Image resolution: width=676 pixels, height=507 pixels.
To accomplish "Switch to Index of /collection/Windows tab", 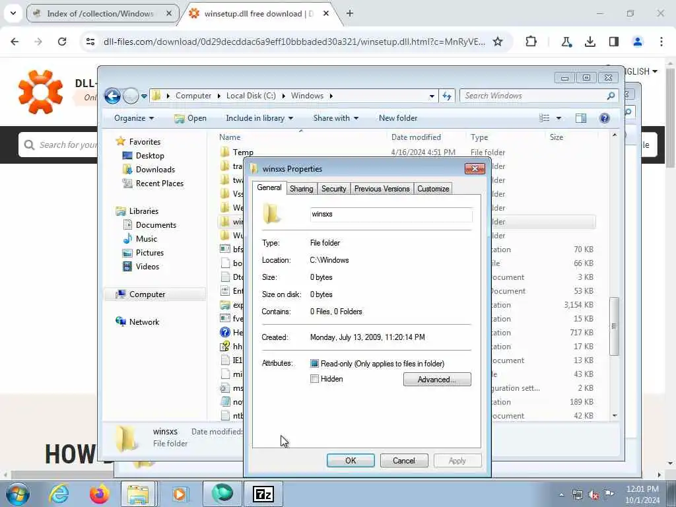I will pyautogui.click(x=102, y=13).
